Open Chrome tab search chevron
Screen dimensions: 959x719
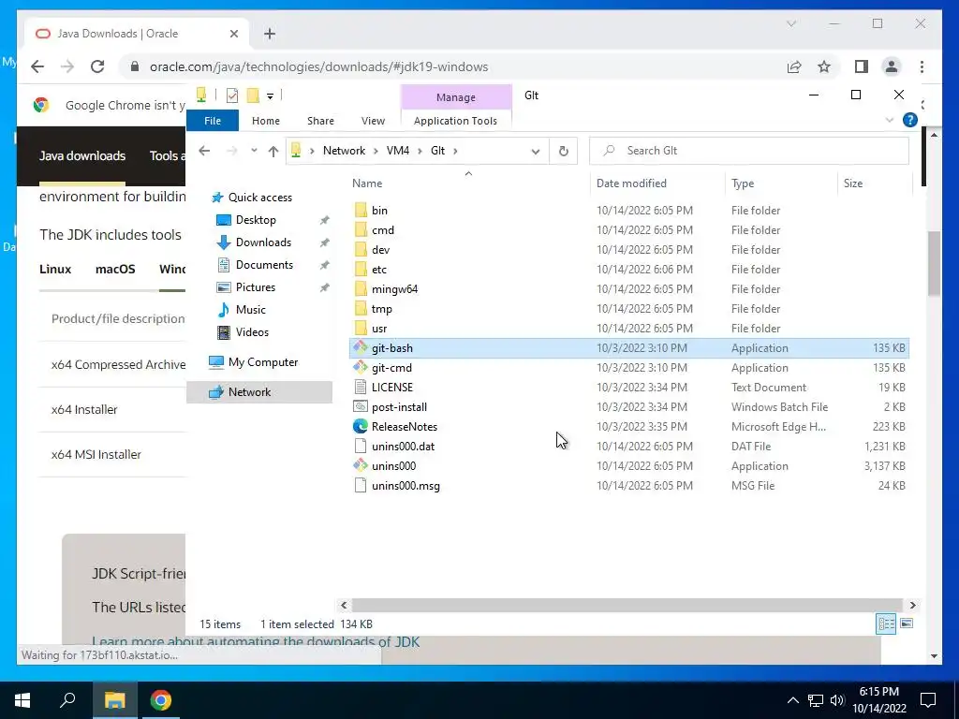pos(791,23)
